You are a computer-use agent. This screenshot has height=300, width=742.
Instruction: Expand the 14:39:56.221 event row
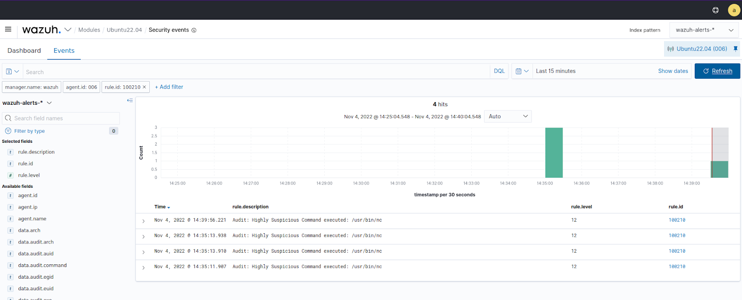pos(143,221)
